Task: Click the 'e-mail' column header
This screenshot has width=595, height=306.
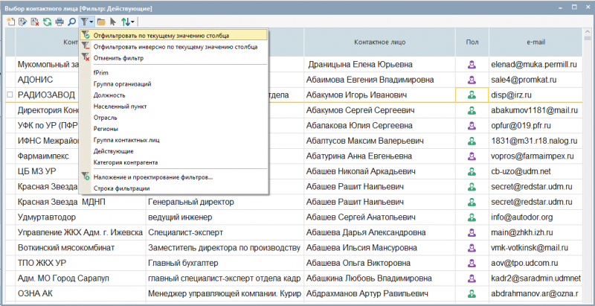Action: pyautogui.click(x=535, y=42)
